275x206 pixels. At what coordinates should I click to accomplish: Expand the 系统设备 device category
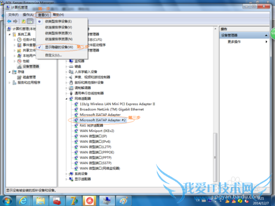tap(67, 174)
